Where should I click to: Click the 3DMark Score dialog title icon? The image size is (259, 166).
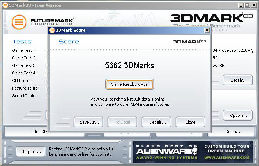tap(52, 30)
